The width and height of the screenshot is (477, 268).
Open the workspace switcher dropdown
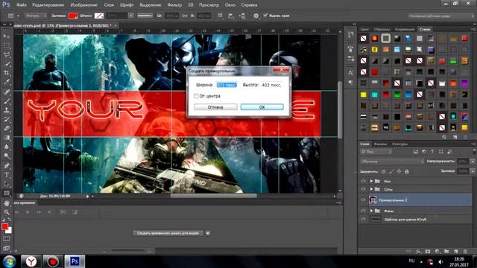[x=441, y=16]
